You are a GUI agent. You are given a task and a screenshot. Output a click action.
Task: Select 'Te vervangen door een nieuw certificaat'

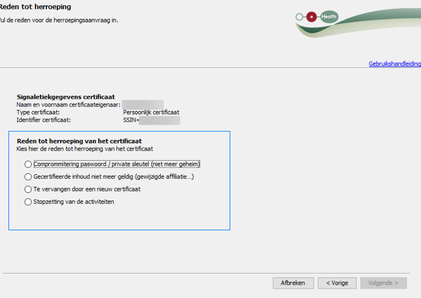coord(28,189)
